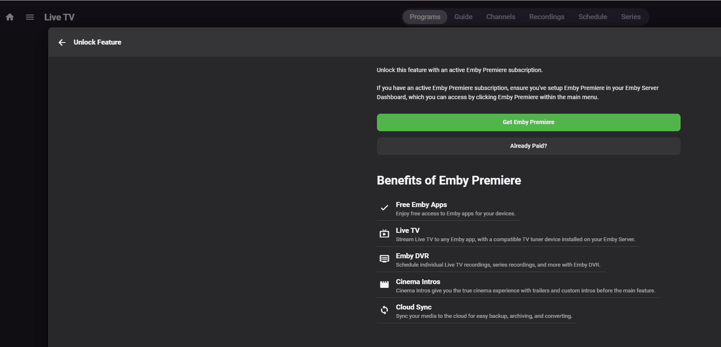Click the Live TV page title

pyautogui.click(x=60, y=17)
